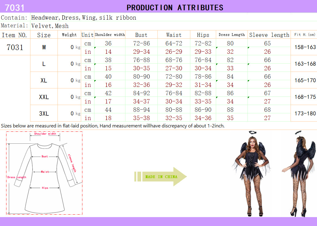Select the "Item NO." header cell

[x=14, y=35]
